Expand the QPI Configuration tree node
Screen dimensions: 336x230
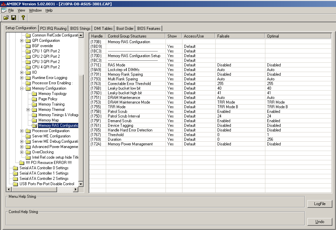click(21, 40)
